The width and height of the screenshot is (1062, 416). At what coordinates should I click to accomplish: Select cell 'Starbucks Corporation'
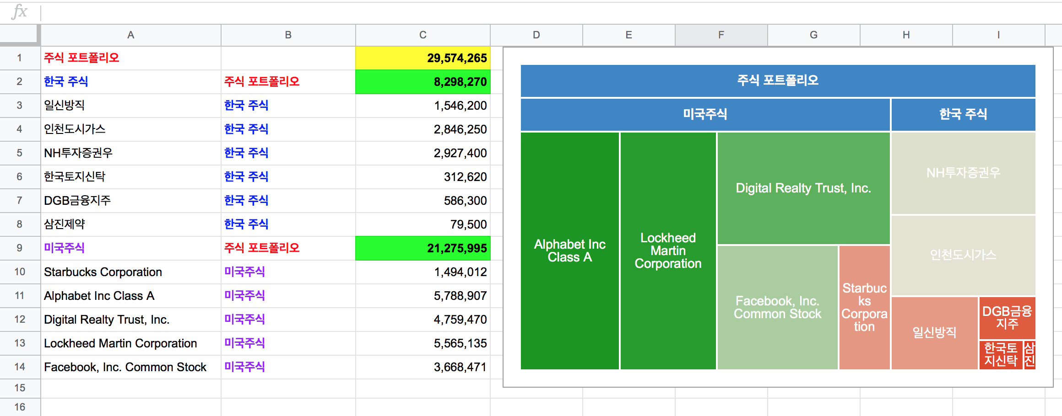(x=131, y=272)
